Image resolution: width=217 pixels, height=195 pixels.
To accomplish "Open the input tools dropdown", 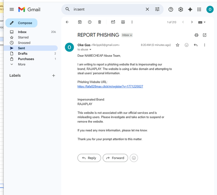I will pyautogui.click(x=202, y=22).
